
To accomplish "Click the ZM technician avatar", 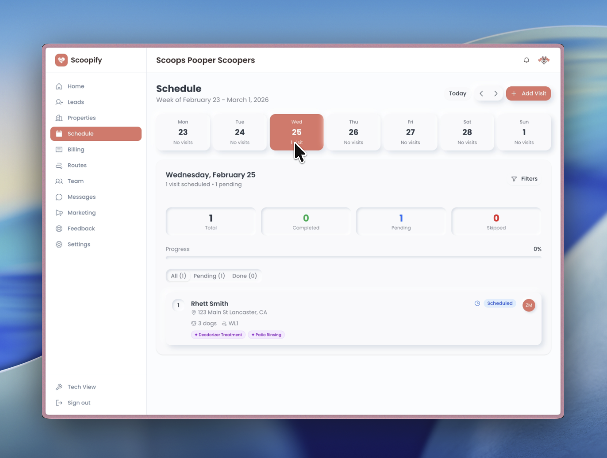I will (x=529, y=305).
